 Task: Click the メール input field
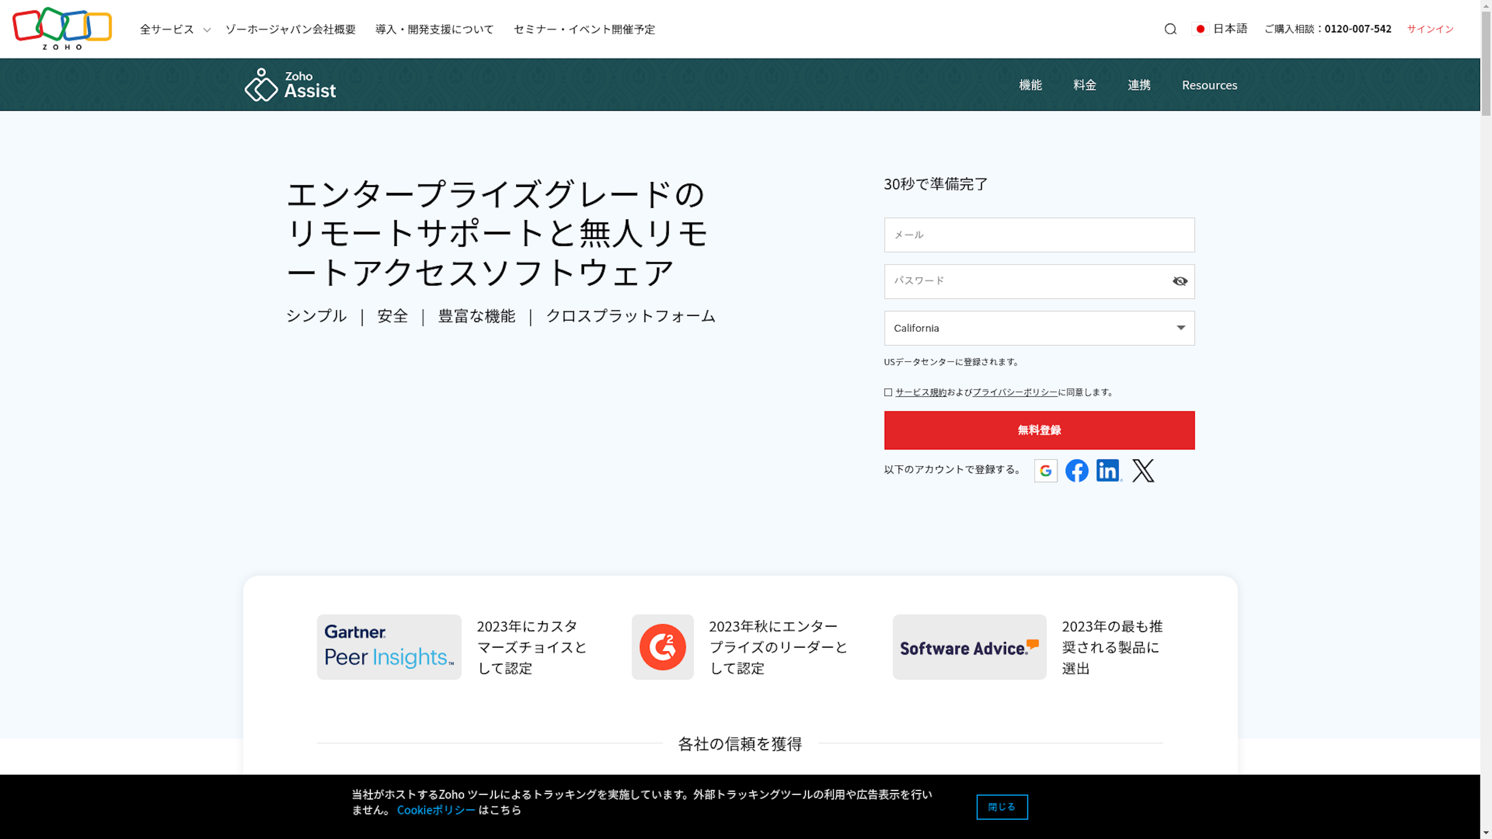(x=1039, y=235)
